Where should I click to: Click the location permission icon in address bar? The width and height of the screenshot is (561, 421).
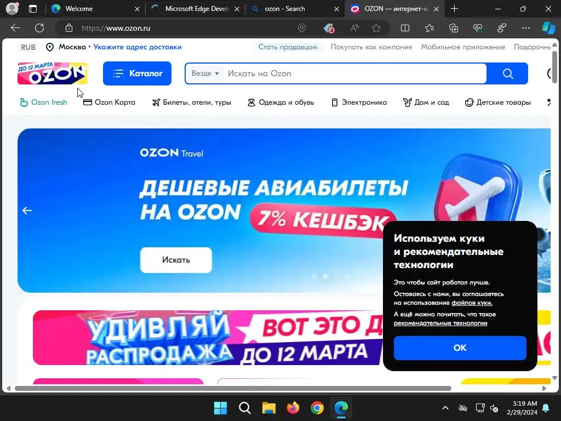302,28
